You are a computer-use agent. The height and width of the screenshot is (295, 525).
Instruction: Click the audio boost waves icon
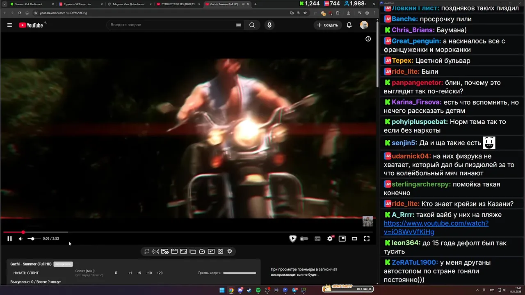tap(156, 251)
